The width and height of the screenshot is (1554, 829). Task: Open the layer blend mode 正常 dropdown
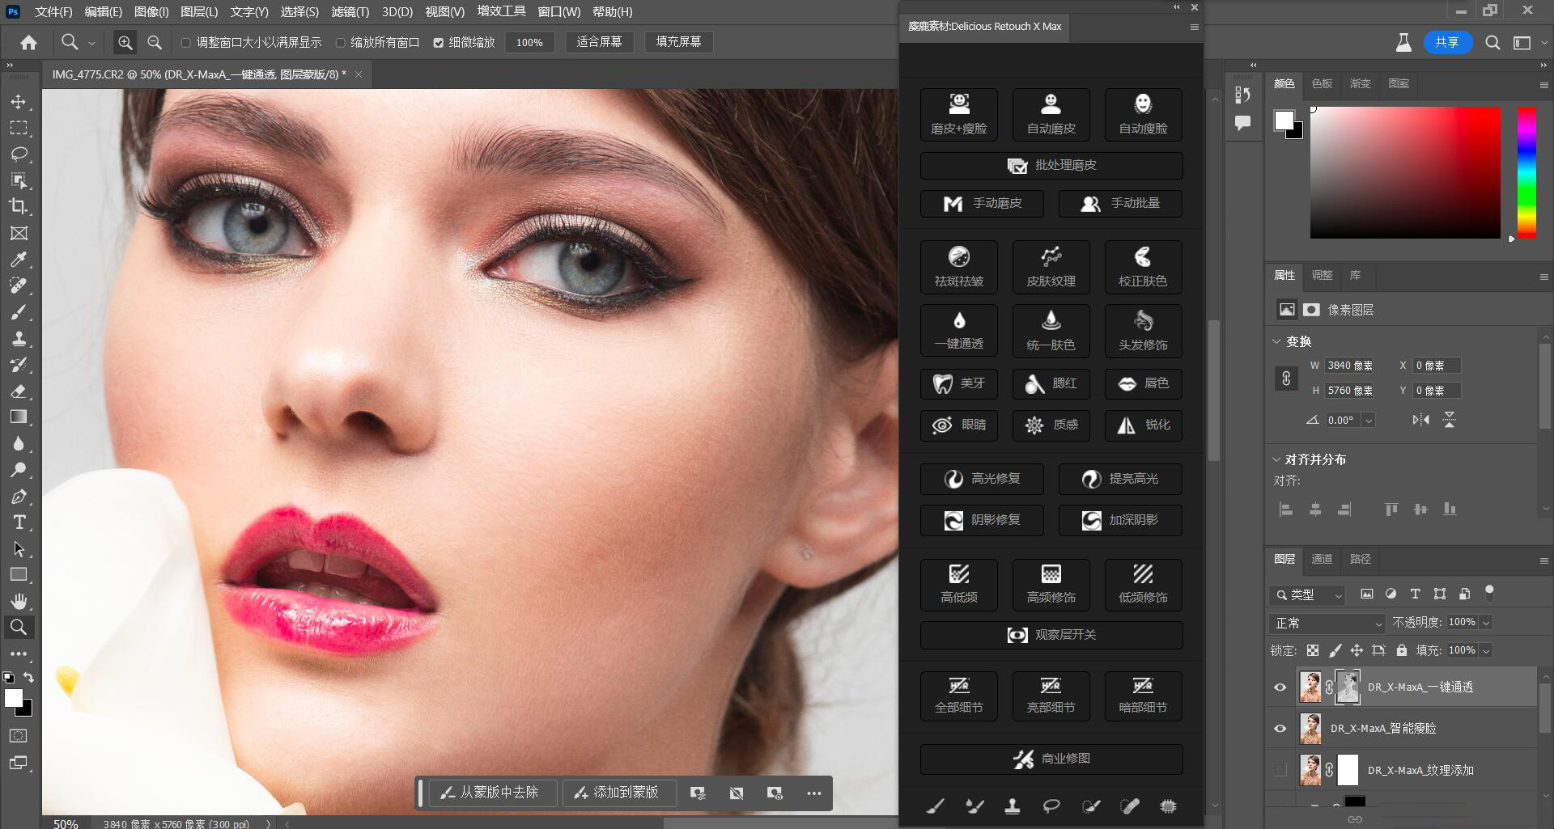pos(1327,623)
